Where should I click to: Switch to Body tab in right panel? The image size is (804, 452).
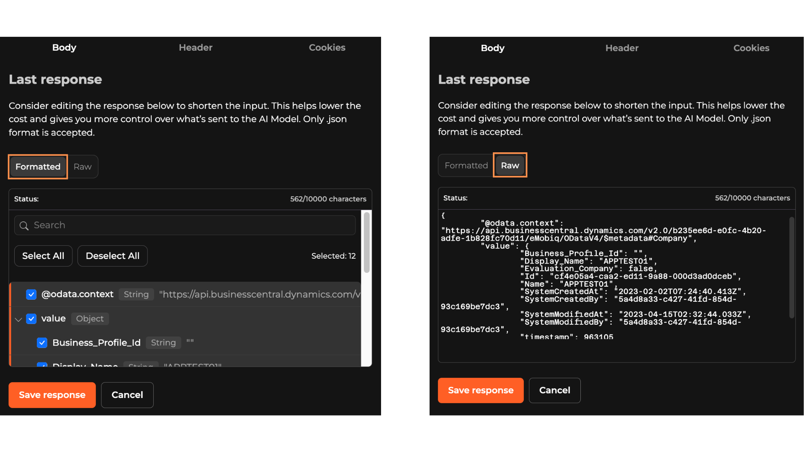[492, 48]
